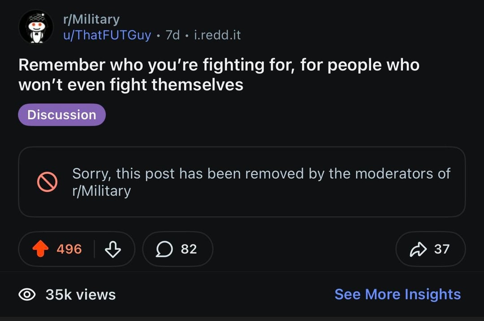484x321 pixels.
Task: Open the r/Military subreddit link in header
Action: 91,19
